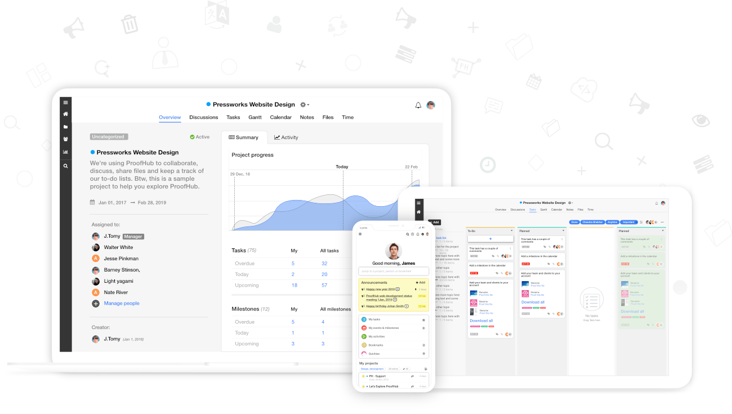
Task: Click the profile photo on phone
Action: tap(394, 251)
